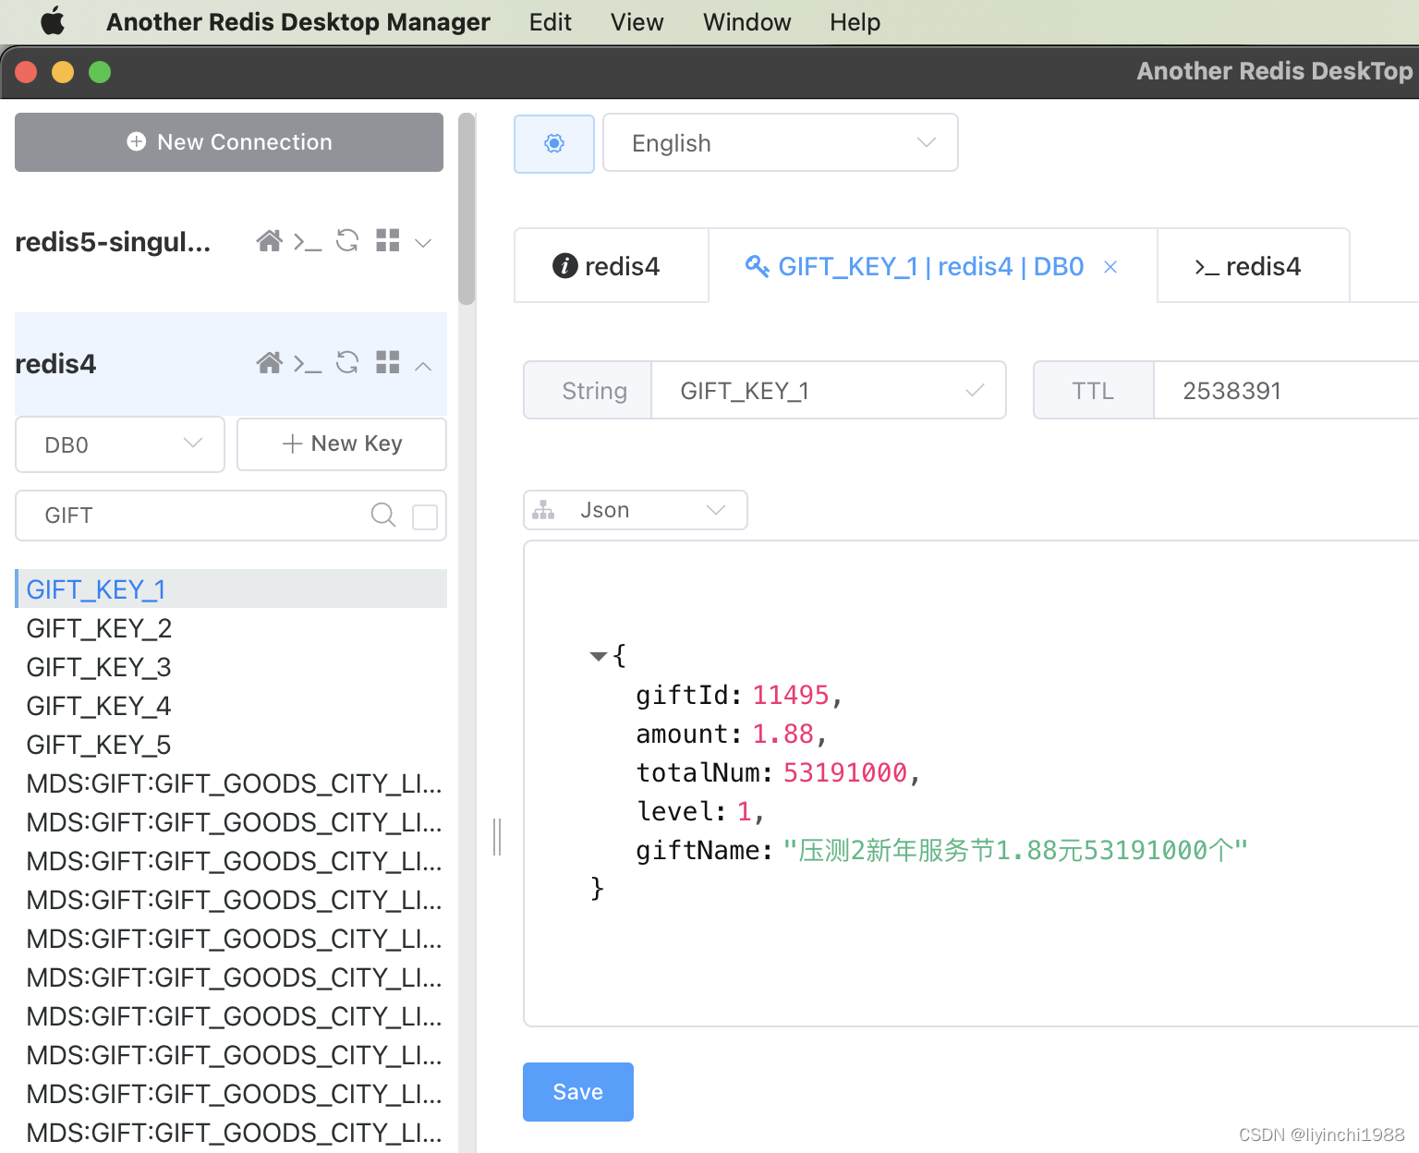The width and height of the screenshot is (1419, 1153).
Task: Select GIFT_KEY_3 in key list
Action: pyautogui.click(x=231, y=667)
